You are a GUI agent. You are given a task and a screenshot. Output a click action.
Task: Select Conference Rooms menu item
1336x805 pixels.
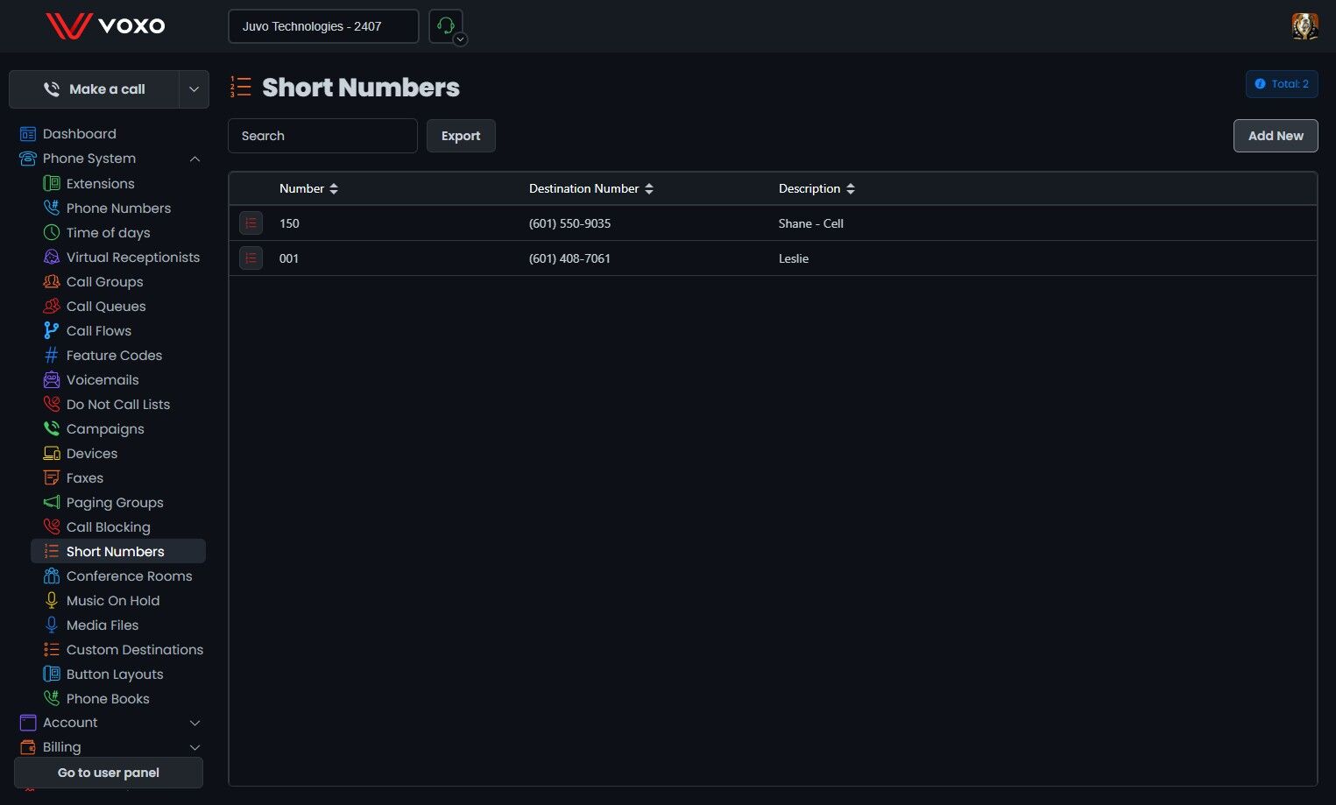tap(129, 576)
